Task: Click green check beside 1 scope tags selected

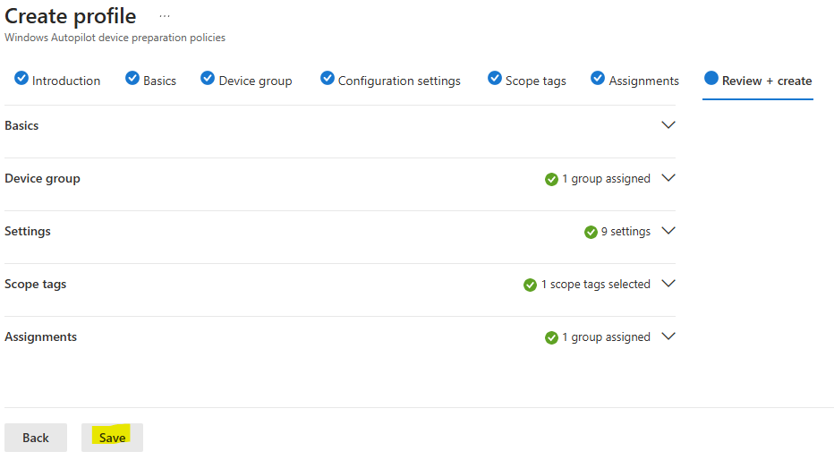Action: point(531,285)
